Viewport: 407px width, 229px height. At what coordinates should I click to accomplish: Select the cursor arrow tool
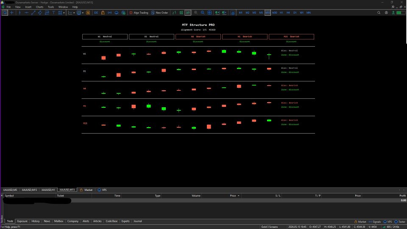(x=5, y=12)
